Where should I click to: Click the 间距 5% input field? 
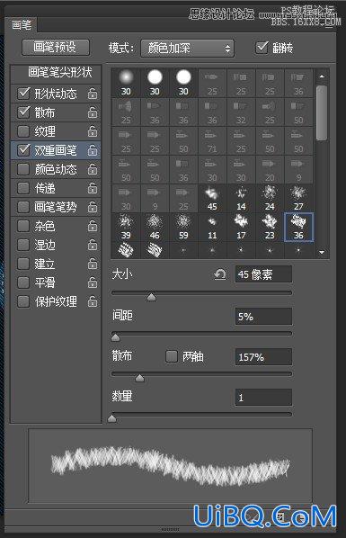(263, 317)
